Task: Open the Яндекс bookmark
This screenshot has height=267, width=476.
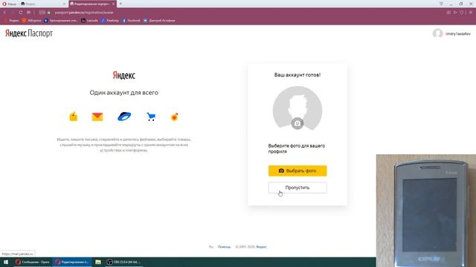Action: point(12,21)
